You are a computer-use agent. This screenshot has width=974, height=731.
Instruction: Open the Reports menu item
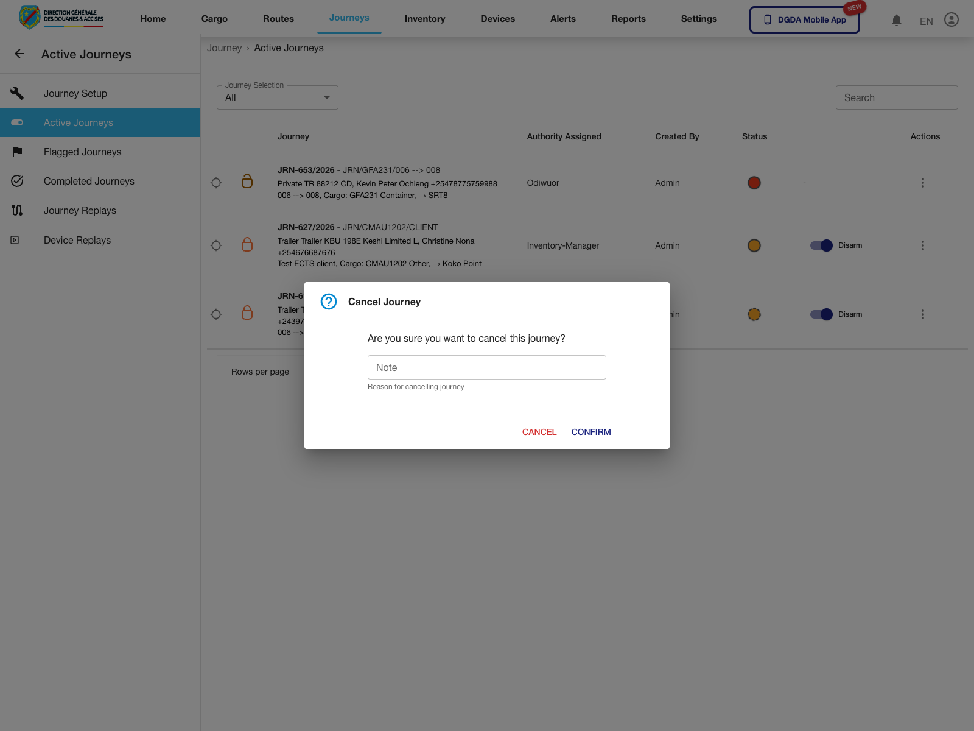pyautogui.click(x=628, y=18)
